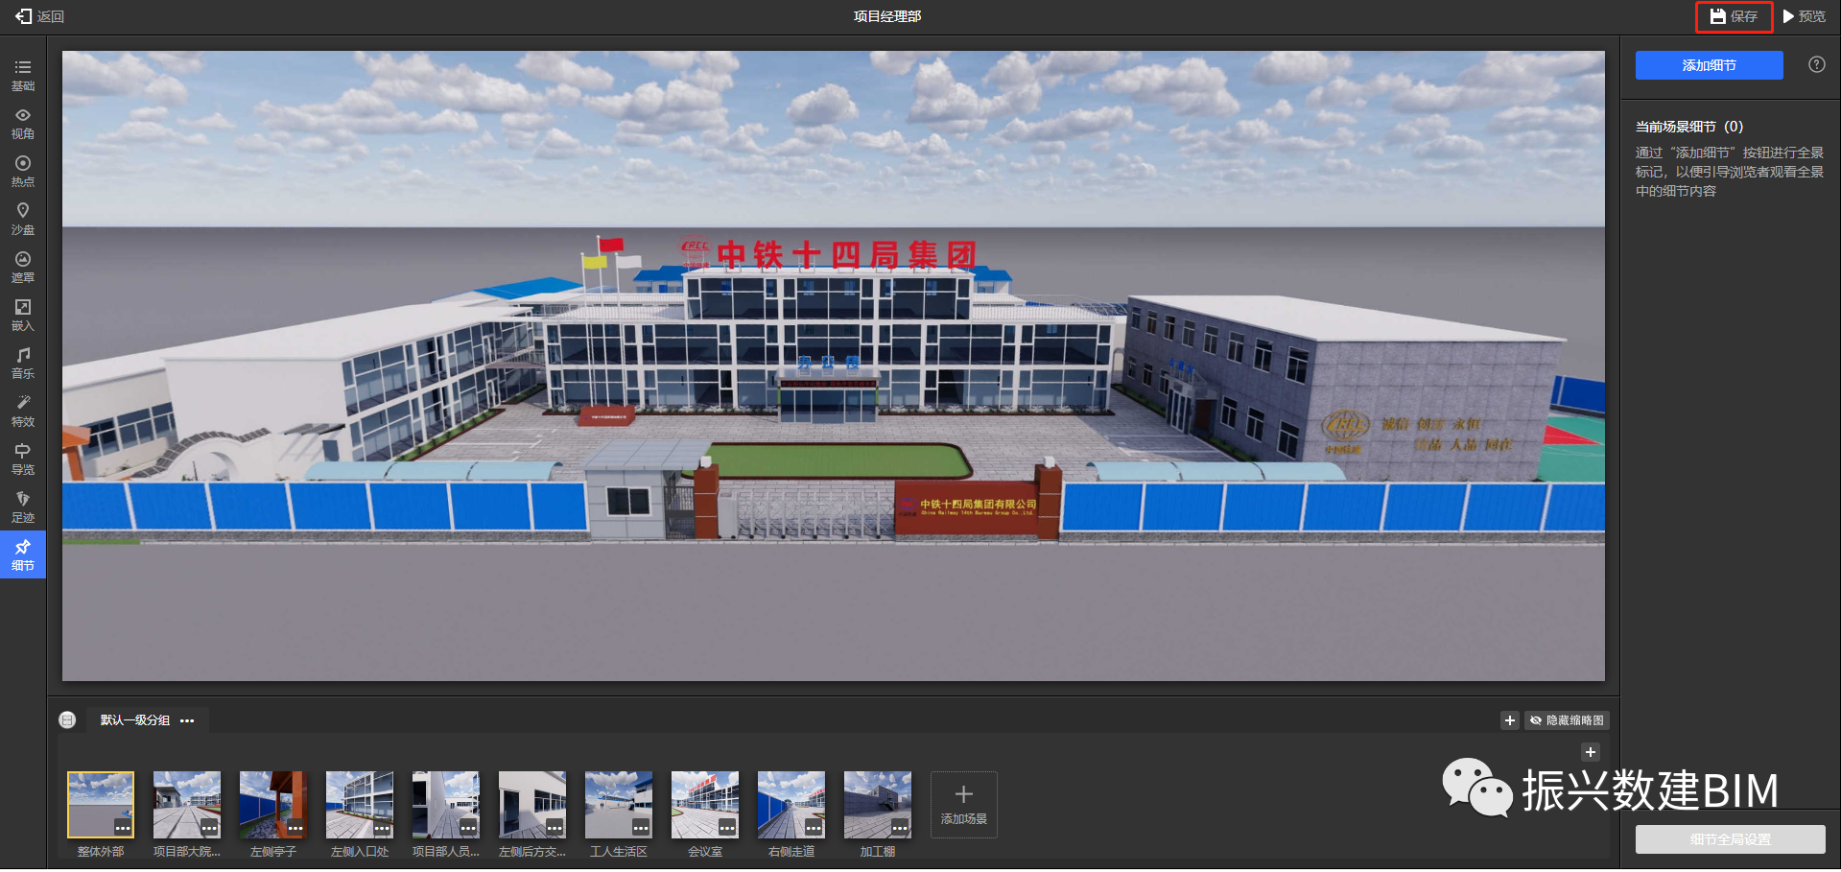Open the 热点 hotspot tool
Viewport: 1841px width, 872px height.
[x=23, y=172]
